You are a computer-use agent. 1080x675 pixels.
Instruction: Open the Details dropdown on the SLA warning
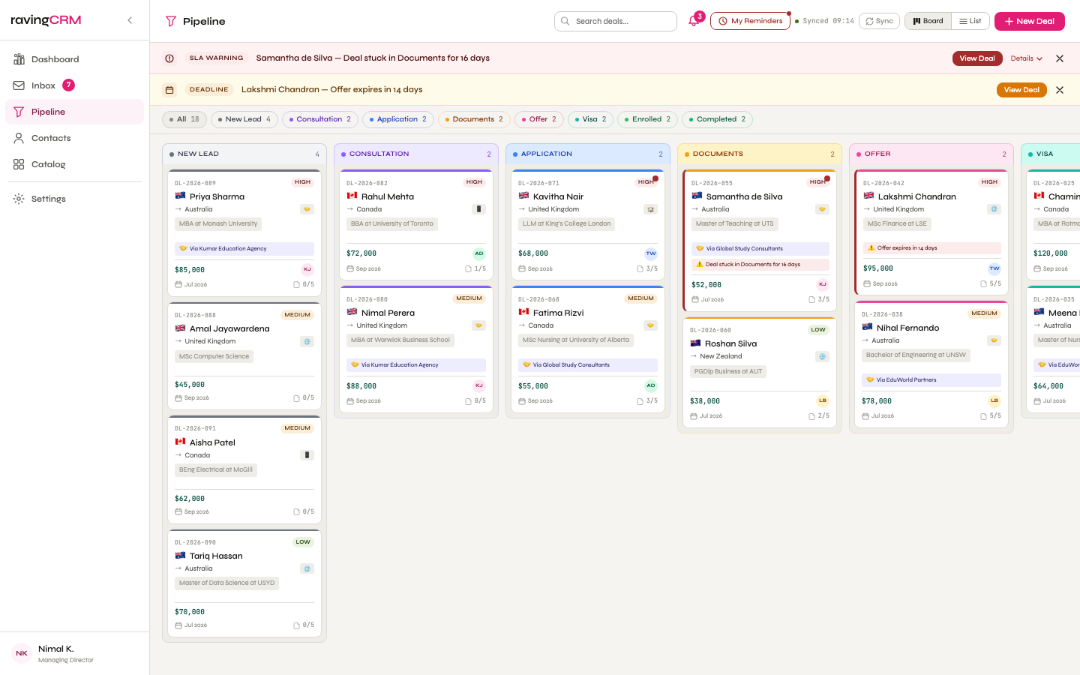pyautogui.click(x=1026, y=58)
